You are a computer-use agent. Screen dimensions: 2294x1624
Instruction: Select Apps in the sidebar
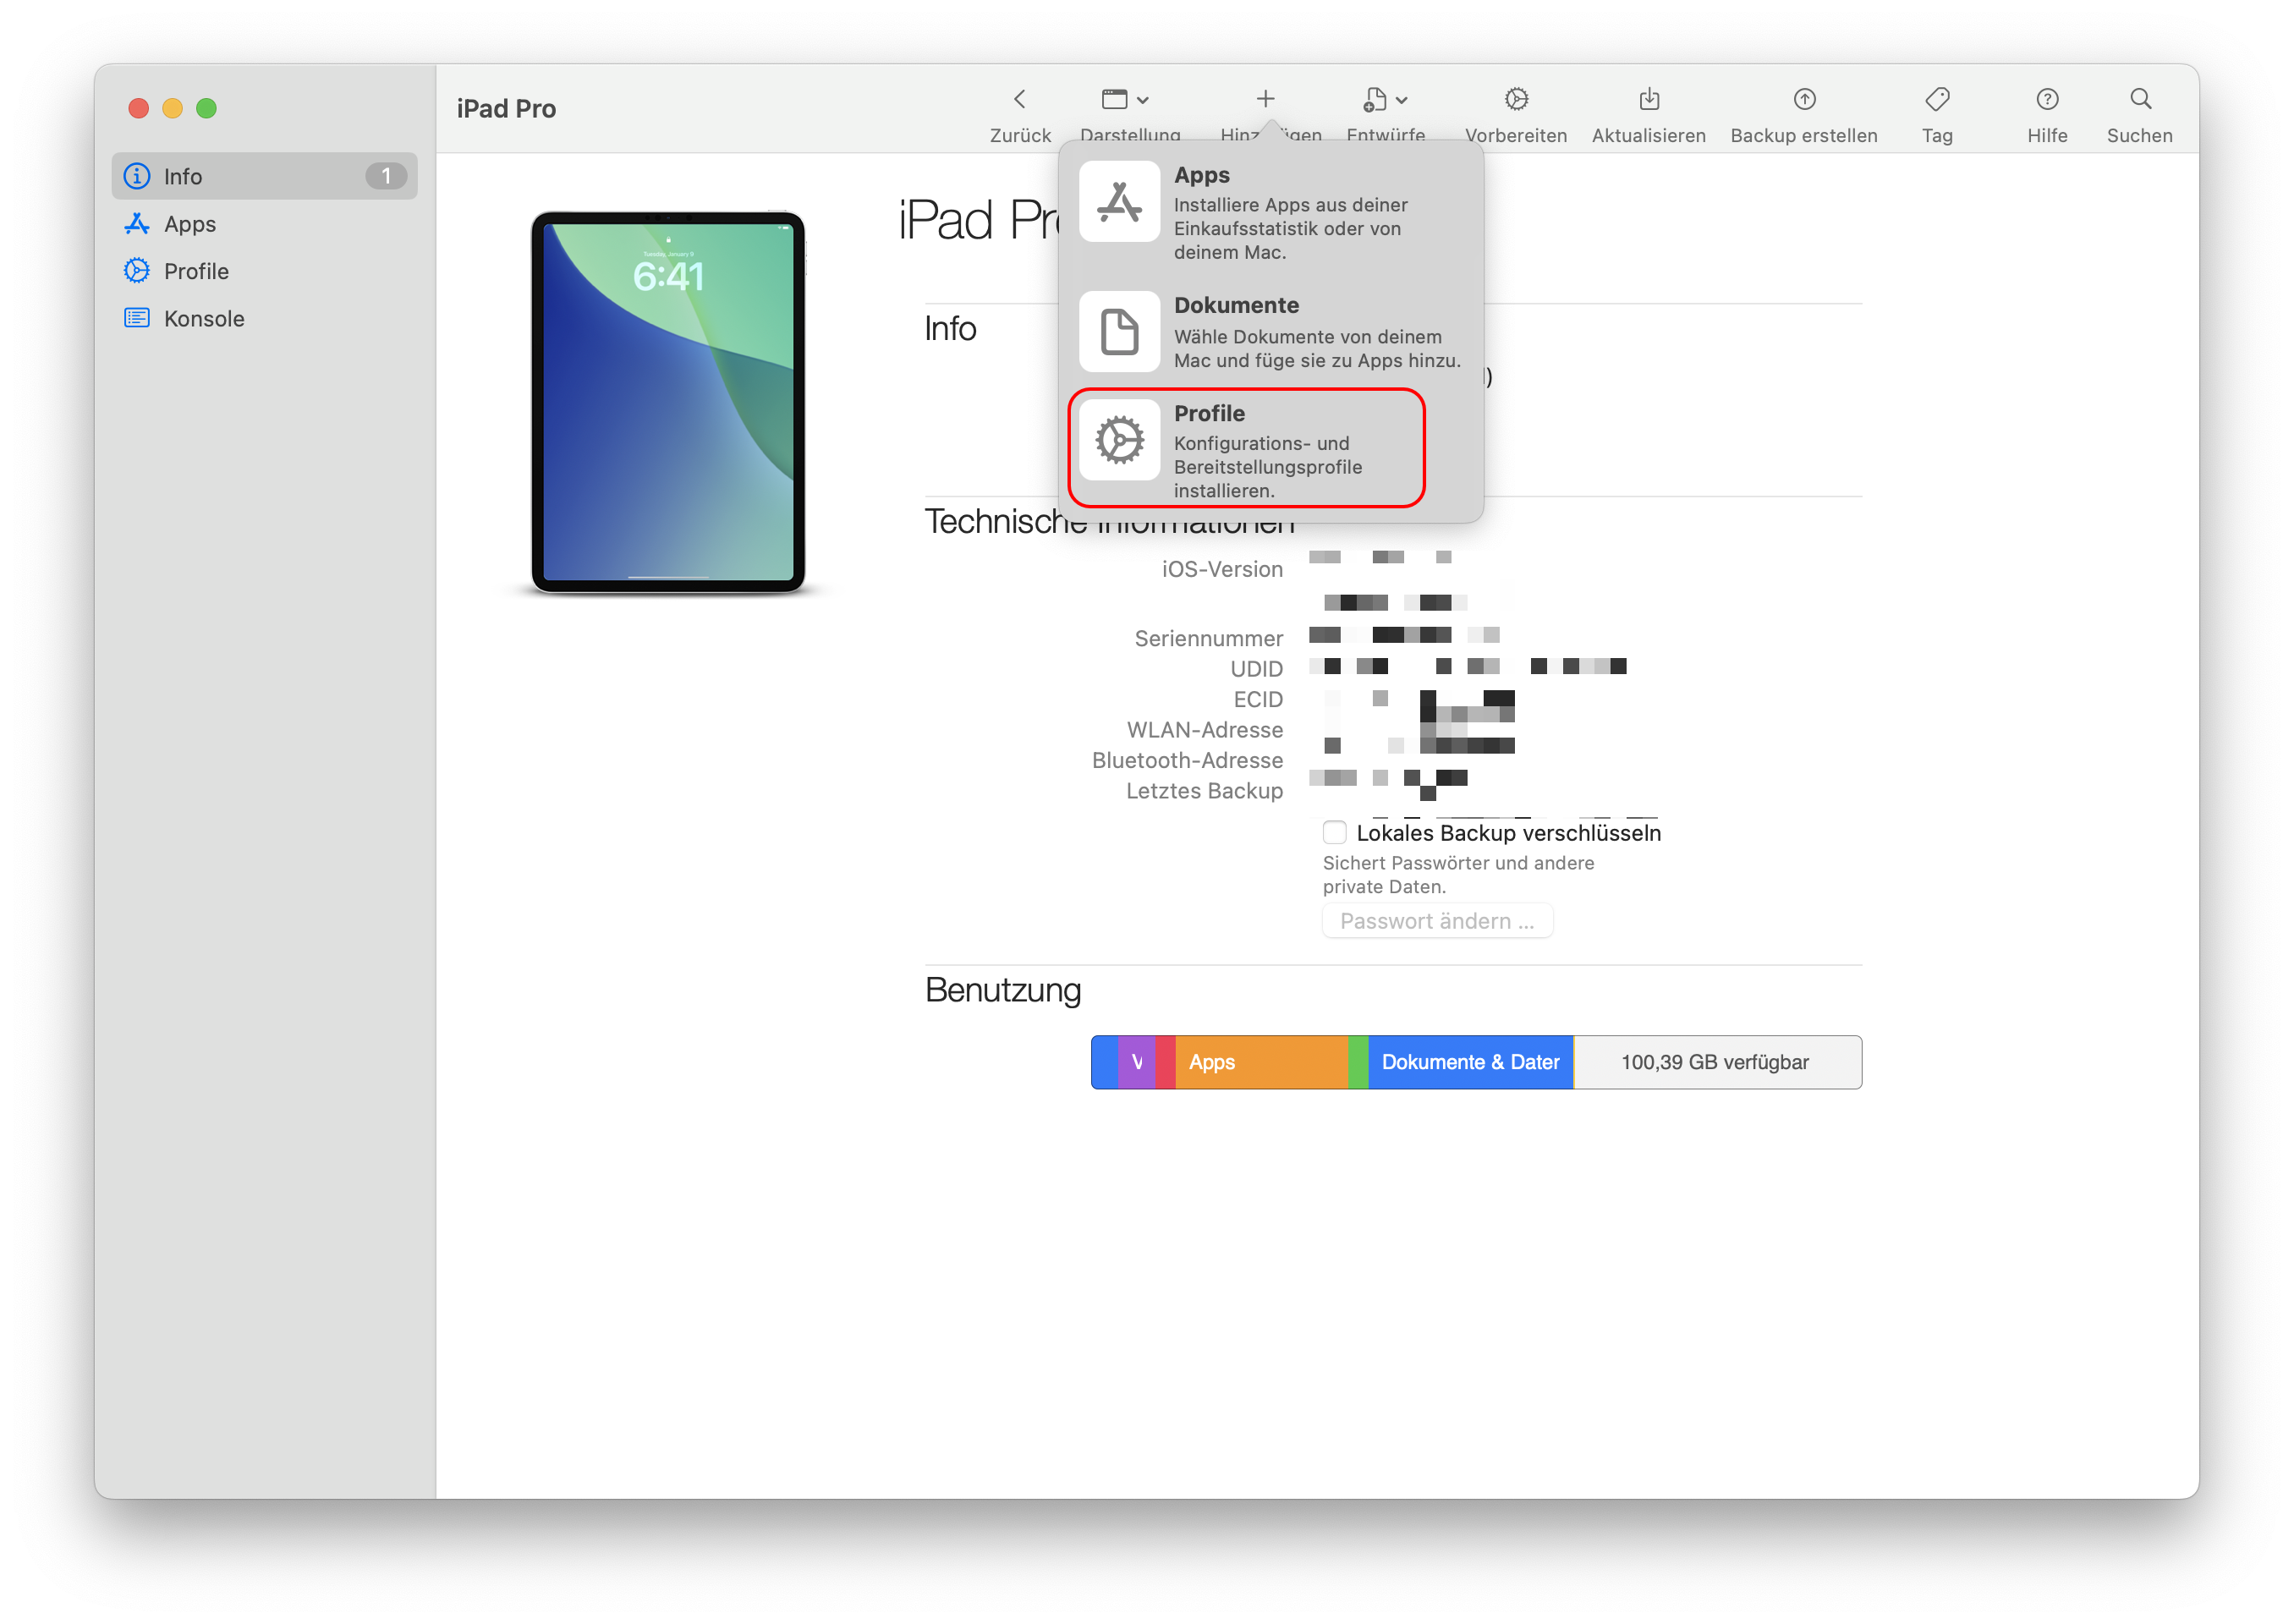[265, 224]
